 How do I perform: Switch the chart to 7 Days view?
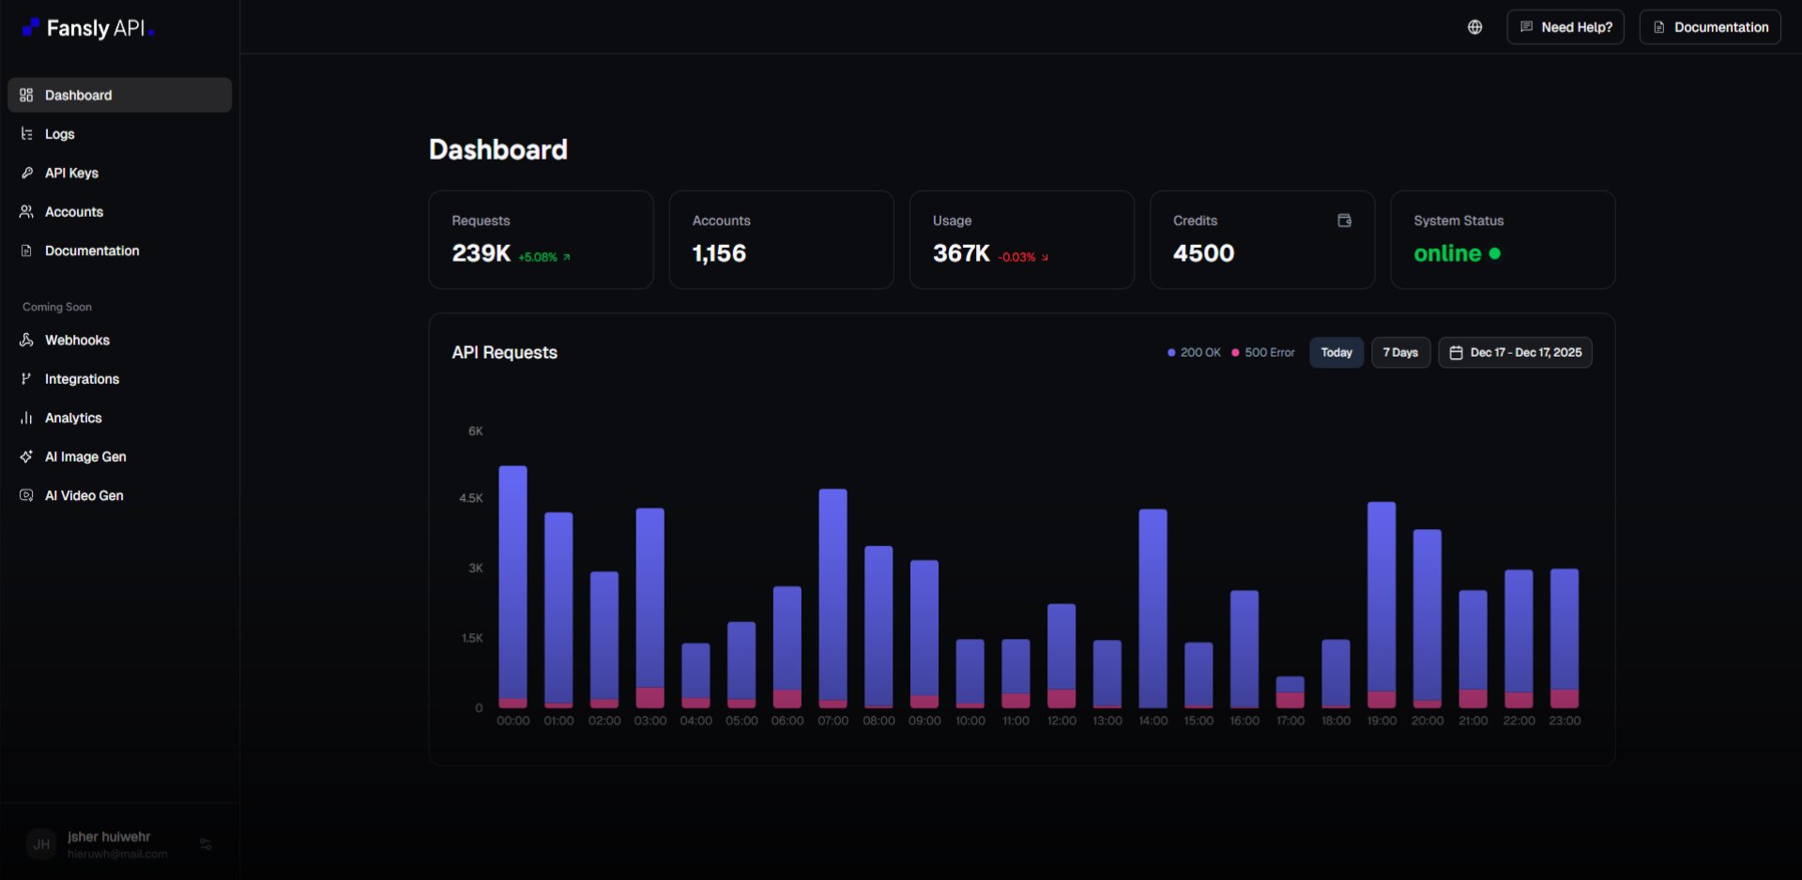coord(1400,352)
